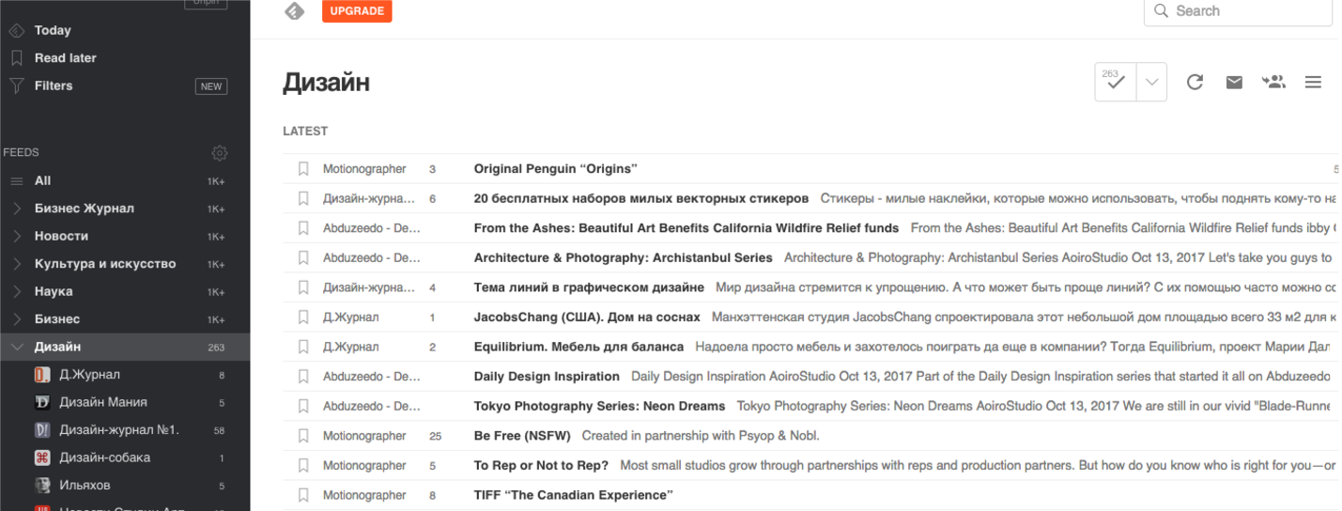Open the article 20 бесплатных наборов милых векторных стикеров
The height and width of the screenshot is (511, 1342).
tap(641, 198)
